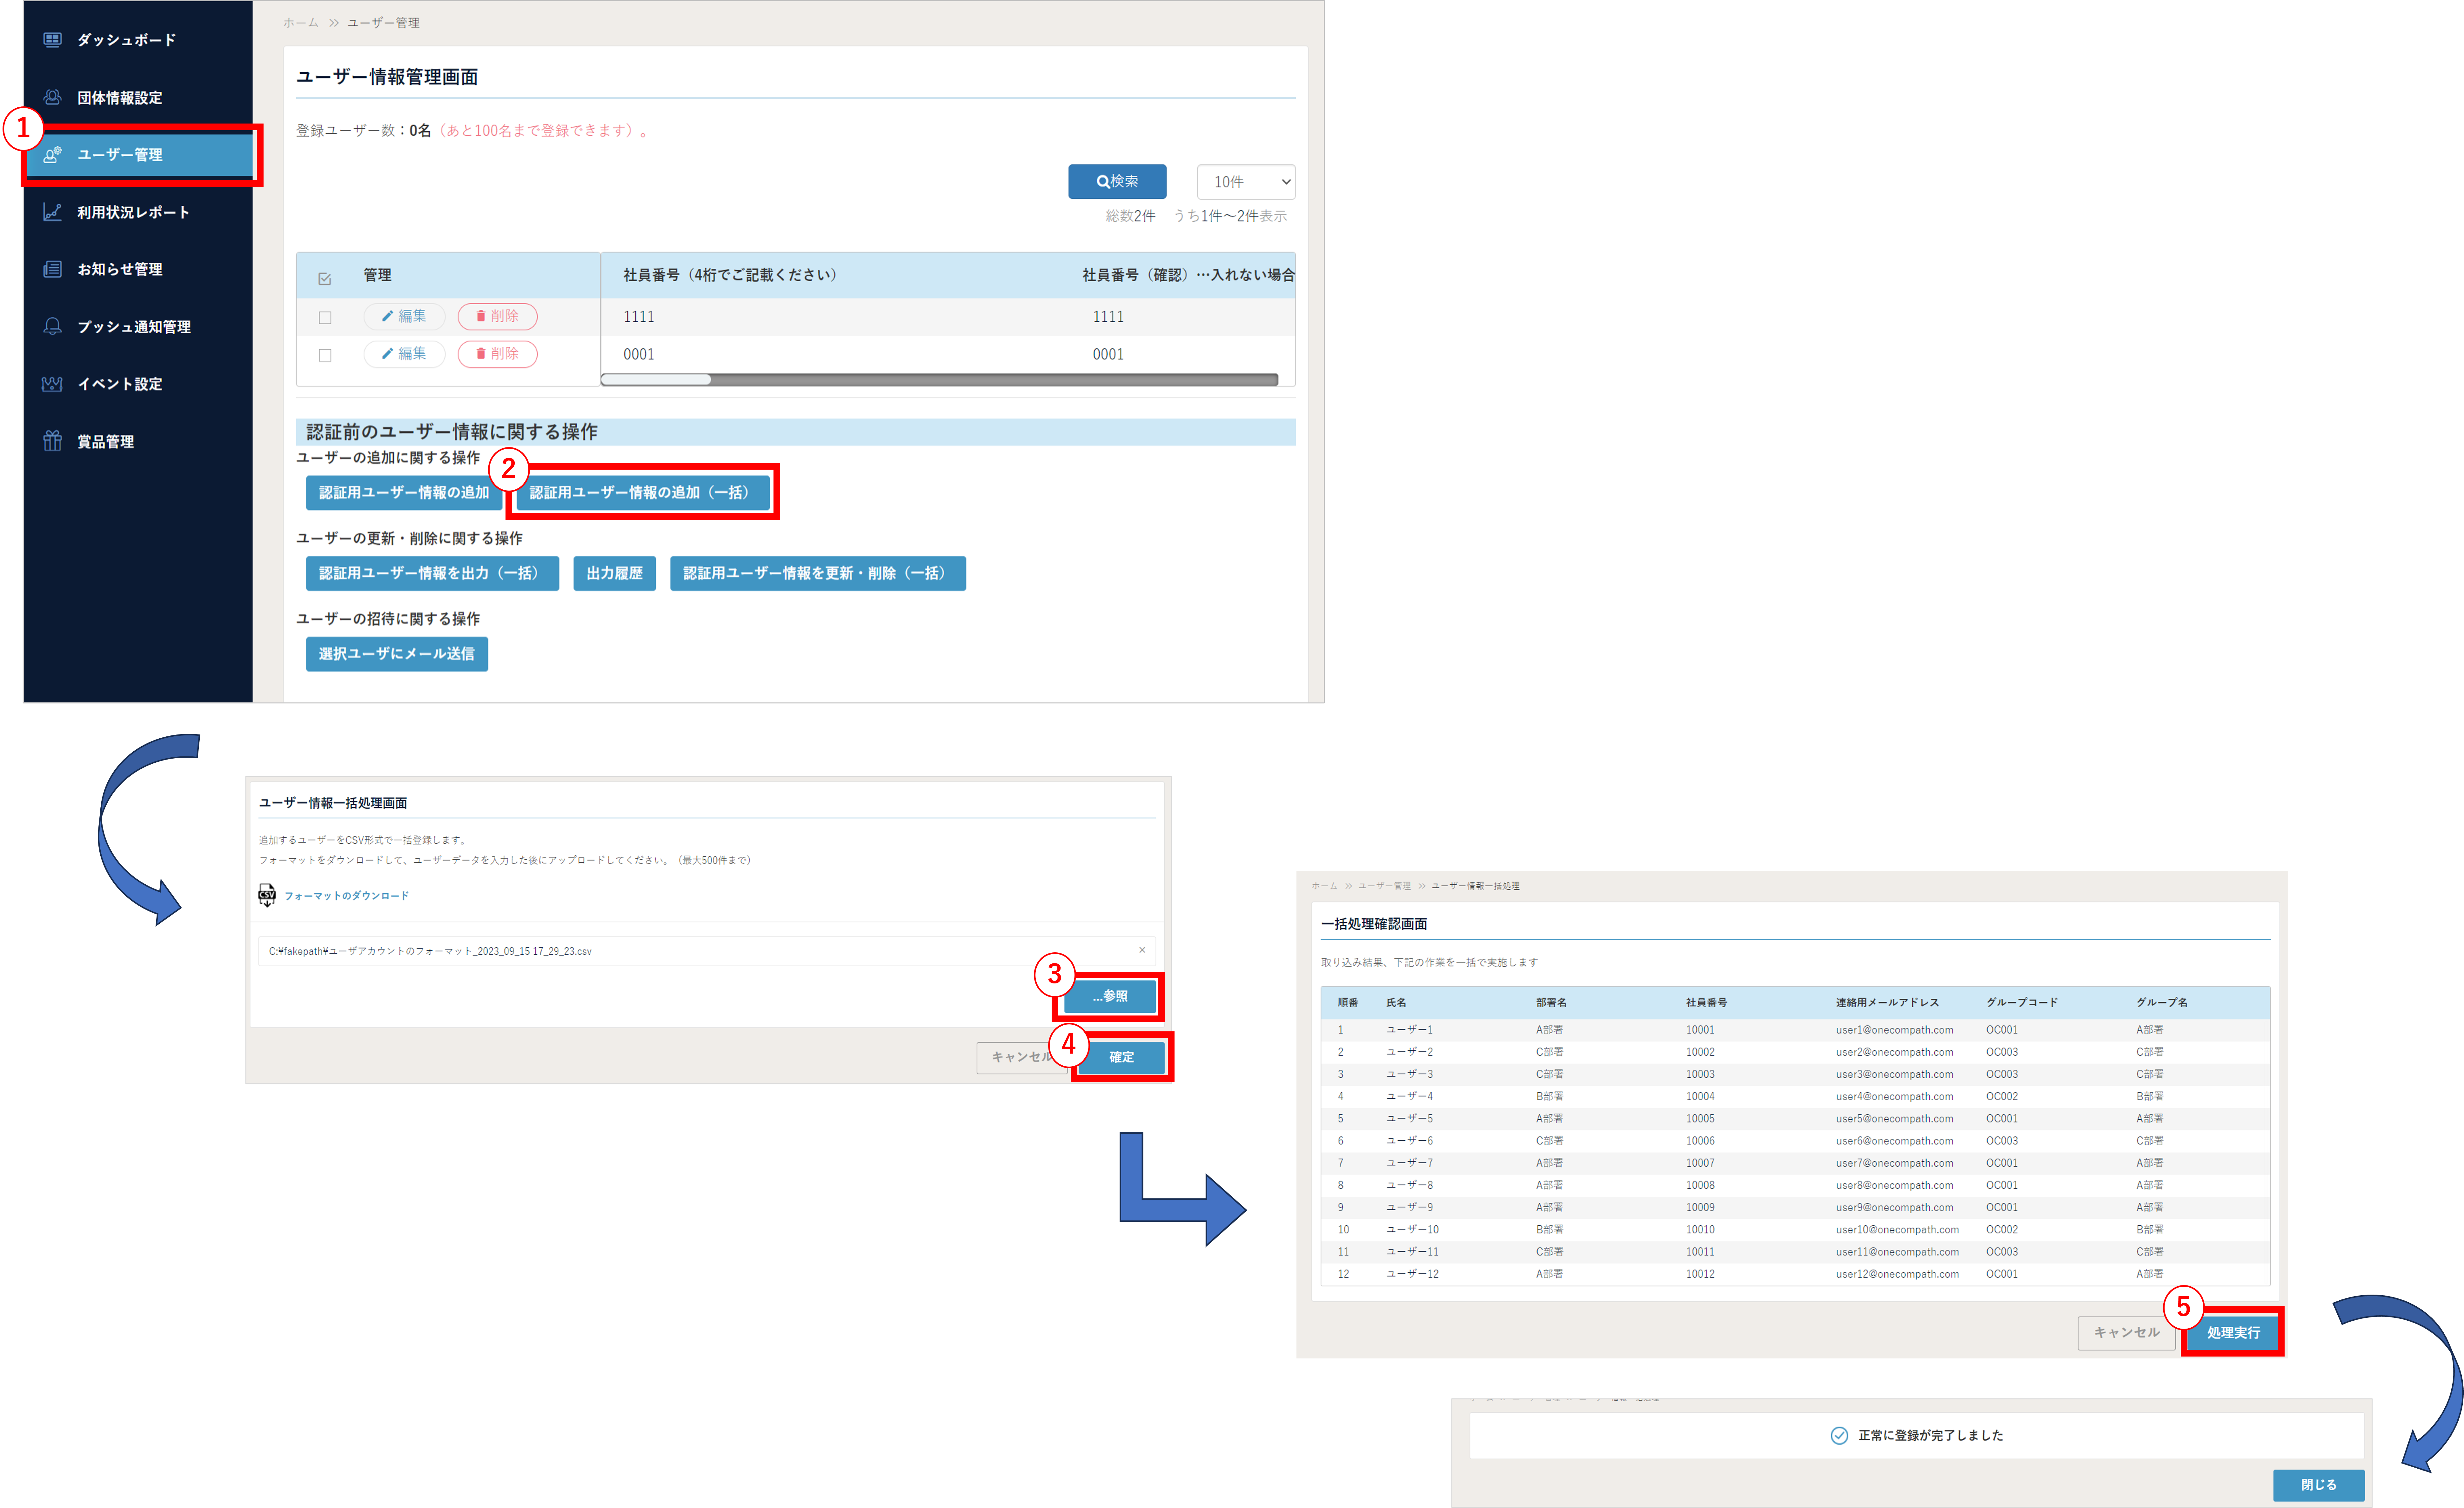2464x1508 pixels.
Task: Click the イベント設定 crown icon
Action: pyautogui.click(x=52, y=384)
